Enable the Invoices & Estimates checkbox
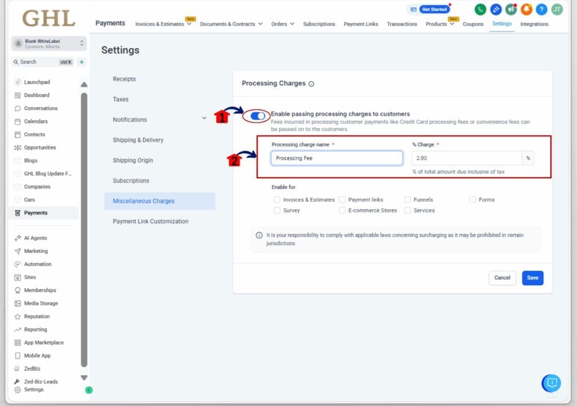577x406 pixels. [277, 199]
